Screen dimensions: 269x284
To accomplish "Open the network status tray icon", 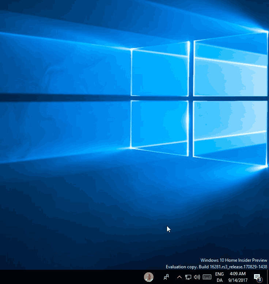I will tap(188, 277).
